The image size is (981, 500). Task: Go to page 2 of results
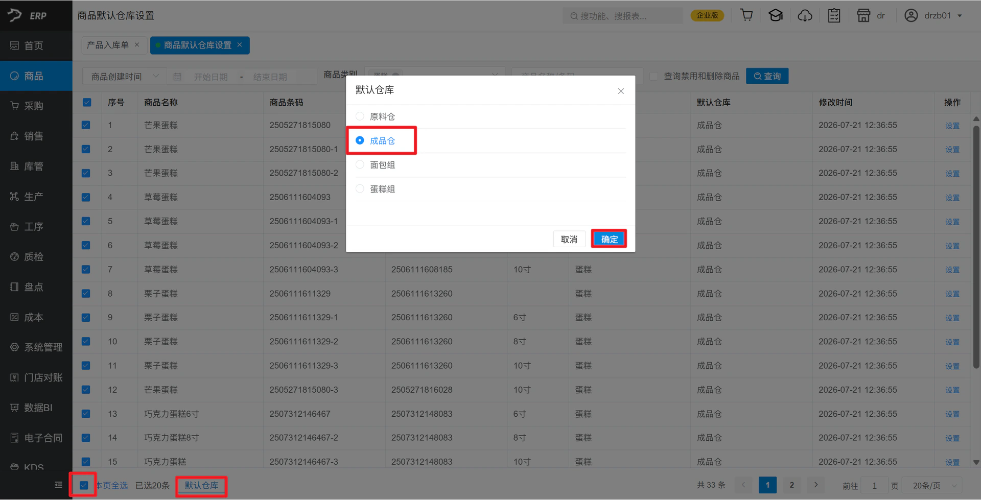tap(791, 485)
